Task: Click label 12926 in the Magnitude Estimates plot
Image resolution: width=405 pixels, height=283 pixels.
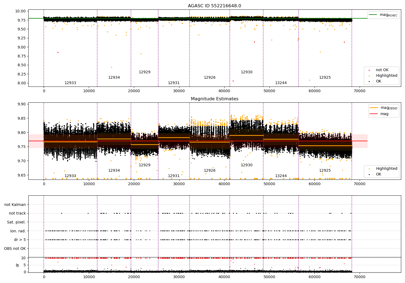Action: [x=210, y=171]
